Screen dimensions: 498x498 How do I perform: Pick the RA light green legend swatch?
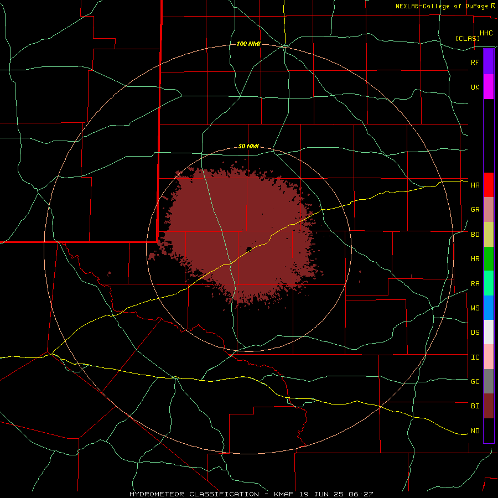coord(489,283)
